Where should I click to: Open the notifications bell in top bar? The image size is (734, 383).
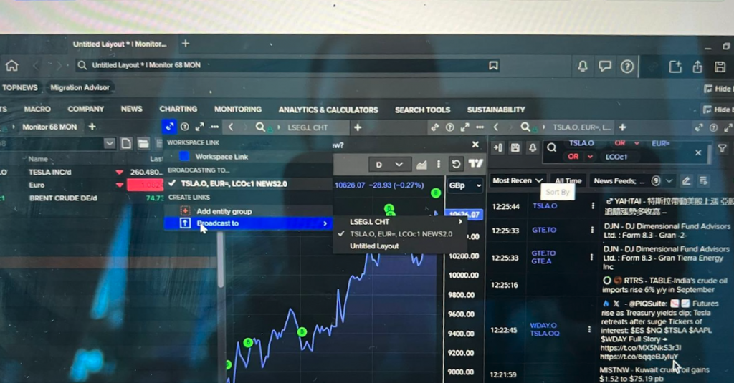coord(583,67)
